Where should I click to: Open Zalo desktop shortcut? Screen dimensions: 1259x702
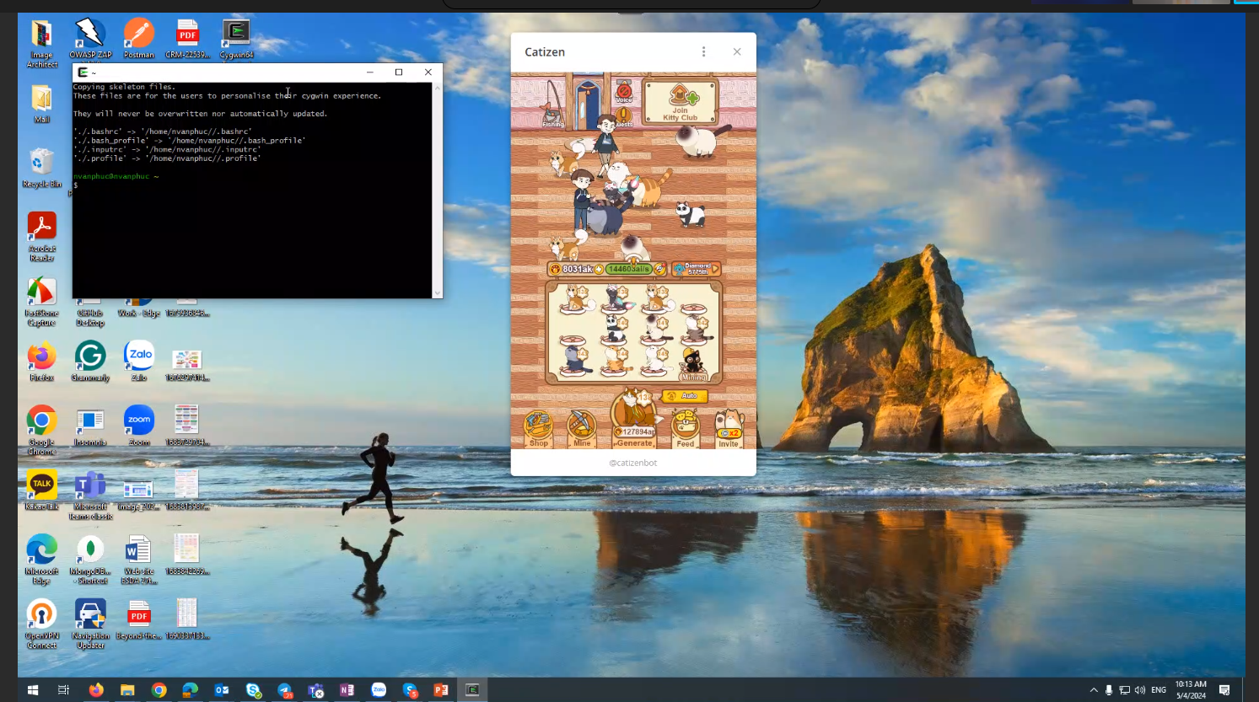(x=139, y=362)
